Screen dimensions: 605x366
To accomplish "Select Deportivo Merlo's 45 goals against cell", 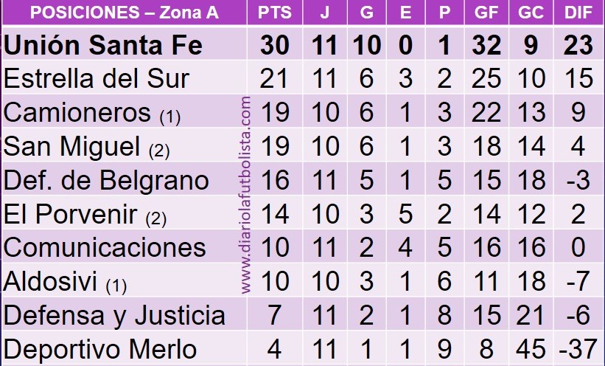I will (x=531, y=349).
